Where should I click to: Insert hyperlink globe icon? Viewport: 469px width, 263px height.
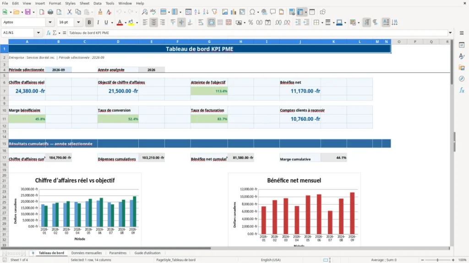(264, 12)
